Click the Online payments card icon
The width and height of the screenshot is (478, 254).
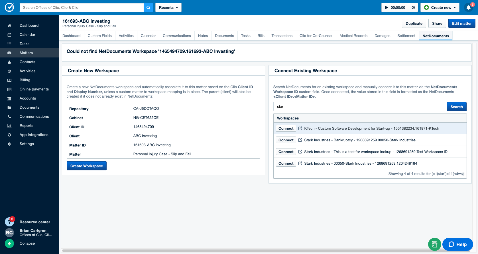click(9, 89)
